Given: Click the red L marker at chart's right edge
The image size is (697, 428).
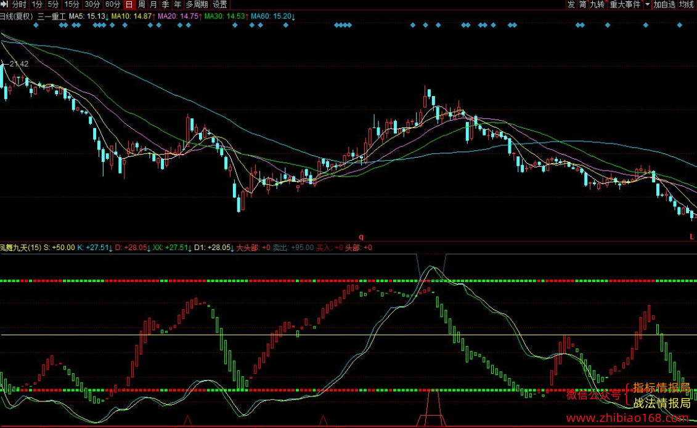Looking at the screenshot, I should tap(691, 237).
